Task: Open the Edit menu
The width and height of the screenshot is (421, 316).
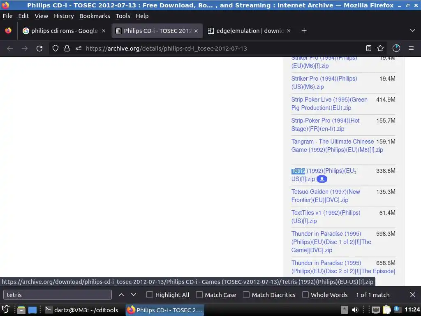Action: (x=23, y=16)
